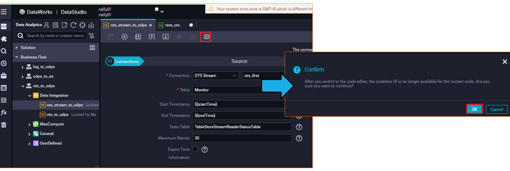Open the list-settings panel in left rail
The image size is (510, 171).
coord(4,100)
